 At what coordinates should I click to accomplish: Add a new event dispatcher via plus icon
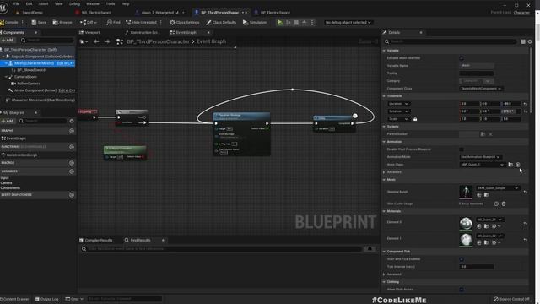(72, 195)
